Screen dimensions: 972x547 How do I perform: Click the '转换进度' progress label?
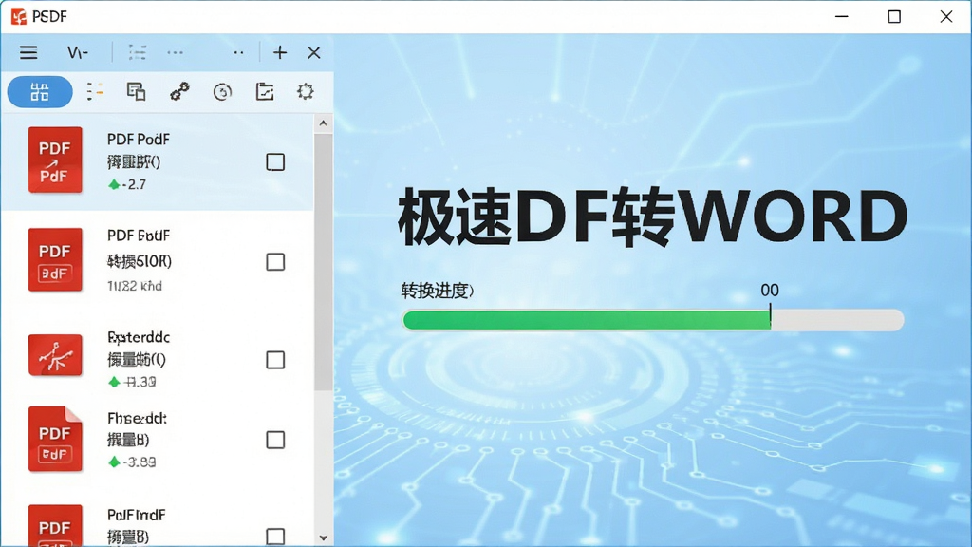click(437, 291)
